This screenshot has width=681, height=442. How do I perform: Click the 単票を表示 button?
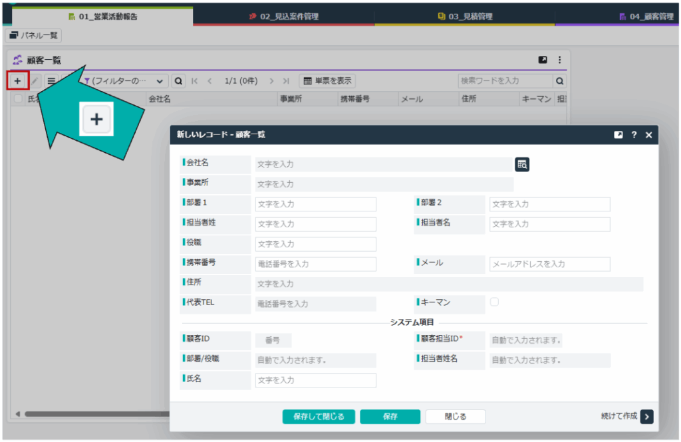pos(327,81)
